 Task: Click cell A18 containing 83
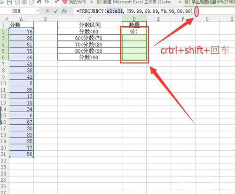pyautogui.click(x=21, y=135)
